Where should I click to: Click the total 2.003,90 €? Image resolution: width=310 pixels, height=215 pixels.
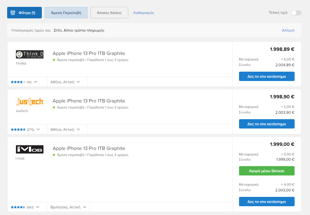[285, 113]
